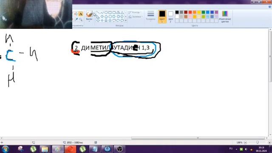Pick the Curve shape
The height and width of the screenshot is (153, 272).
coord(102,12)
